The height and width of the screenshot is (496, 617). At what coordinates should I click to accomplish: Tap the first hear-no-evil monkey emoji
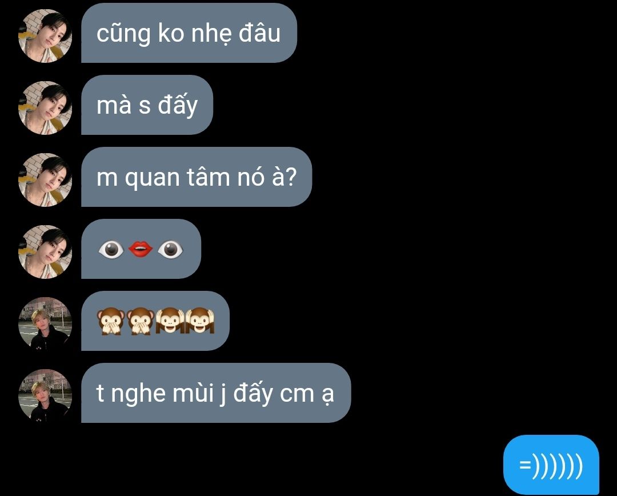point(170,321)
